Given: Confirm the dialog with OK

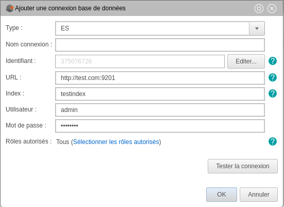Looking at the screenshot, I should (222, 195).
